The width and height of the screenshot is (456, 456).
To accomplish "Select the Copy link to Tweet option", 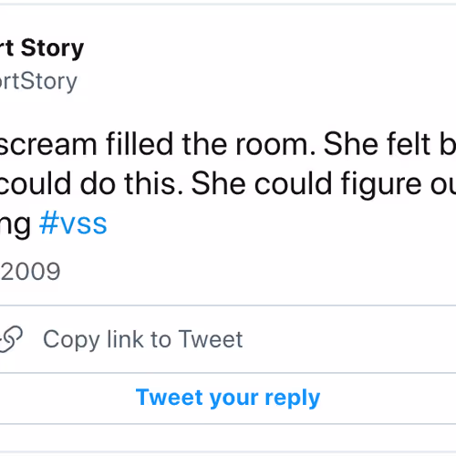I will click(x=228, y=339).
